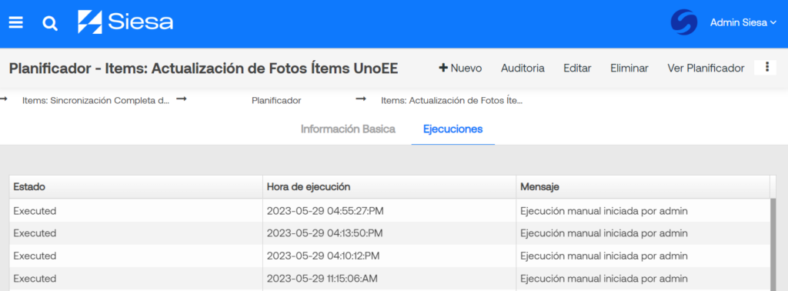788x291 pixels.
Task: Click the search magnifier icon
Action: [x=50, y=23]
